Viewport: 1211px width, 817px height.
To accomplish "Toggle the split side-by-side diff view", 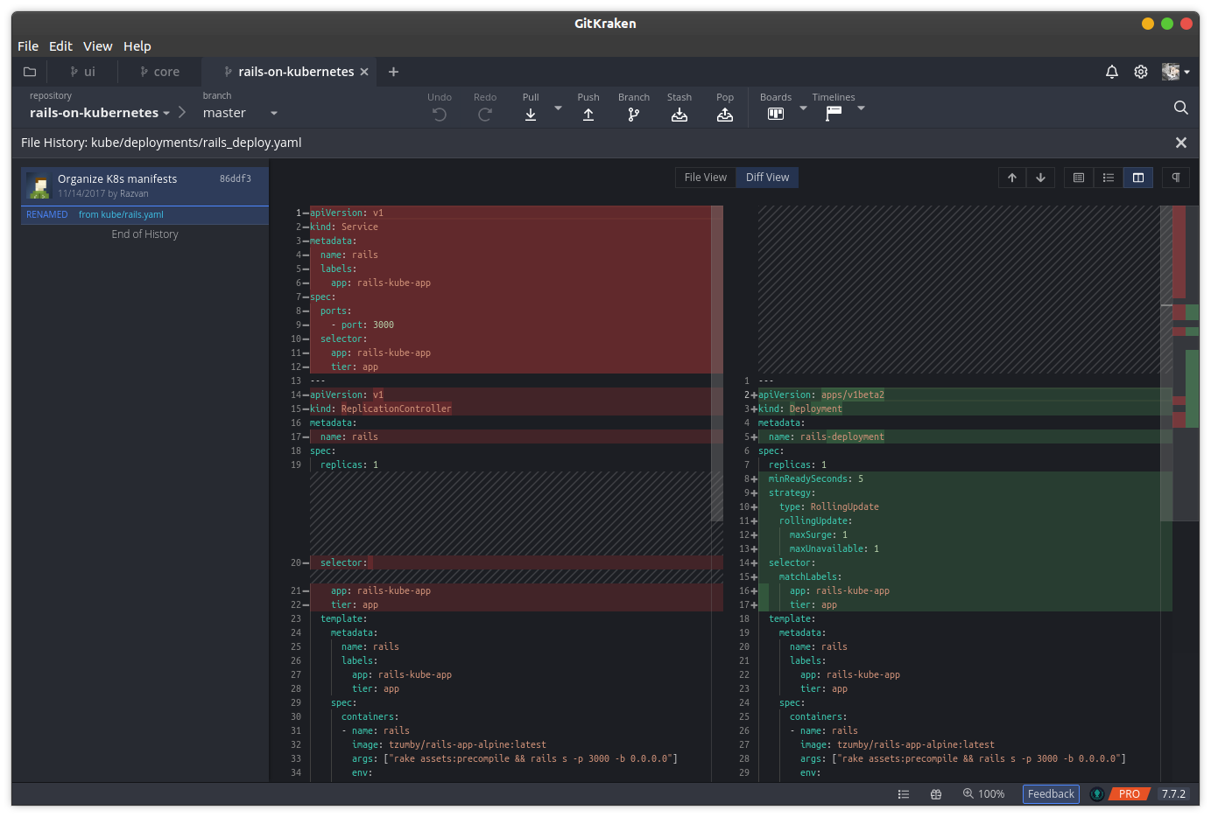I will pos(1138,178).
